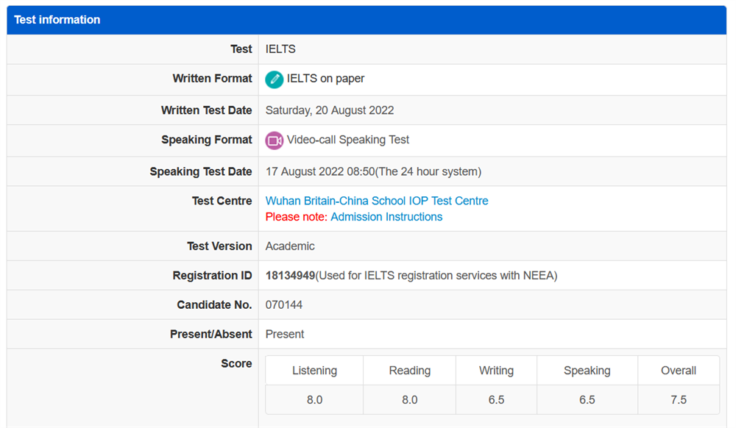Select the Overall score 7.5
The height and width of the screenshot is (428, 736).
pos(679,399)
